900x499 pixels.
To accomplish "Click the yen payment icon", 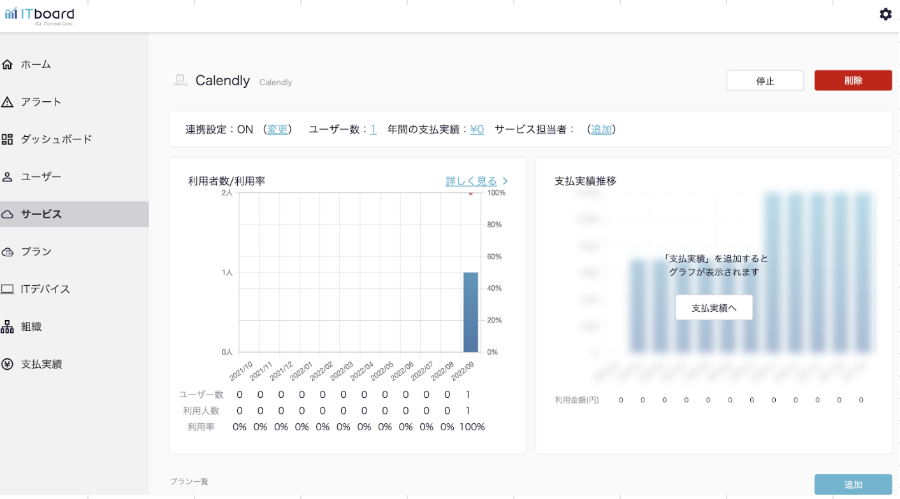I will point(8,364).
